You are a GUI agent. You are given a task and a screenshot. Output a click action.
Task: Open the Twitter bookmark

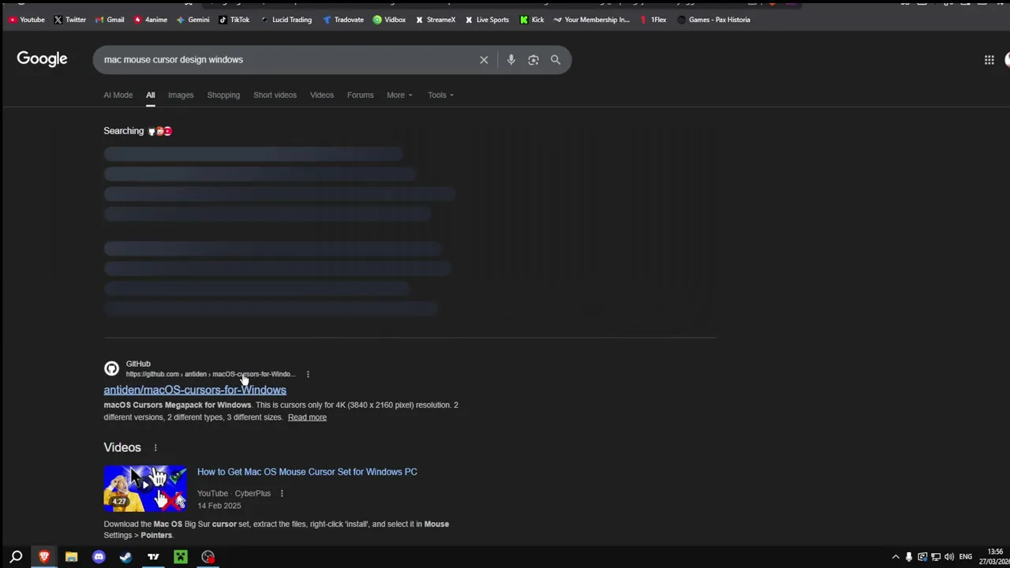coord(69,20)
